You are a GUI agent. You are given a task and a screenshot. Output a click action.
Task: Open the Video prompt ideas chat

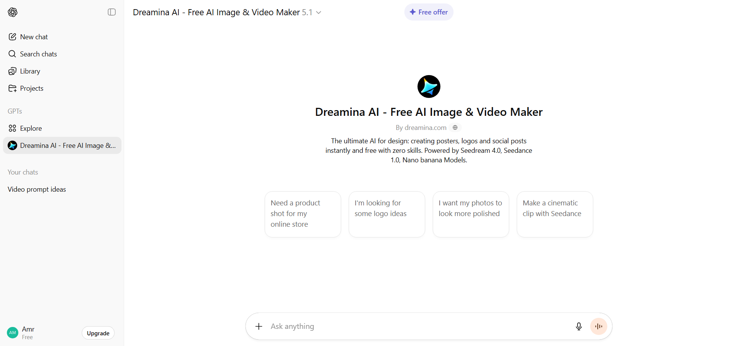pyautogui.click(x=62, y=189)
